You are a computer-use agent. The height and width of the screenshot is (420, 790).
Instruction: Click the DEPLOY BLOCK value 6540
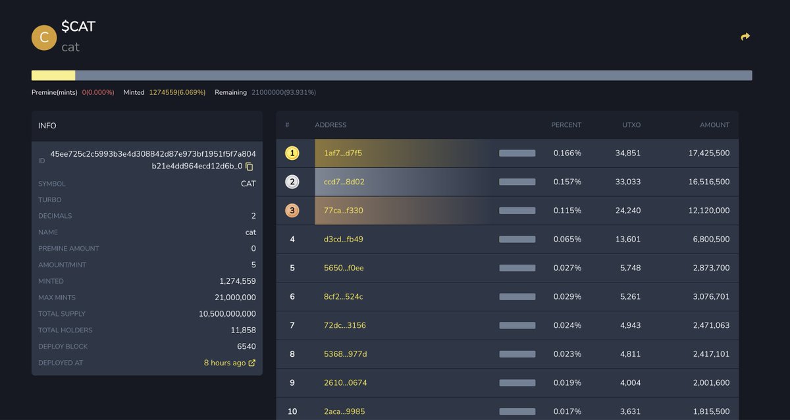246,346
